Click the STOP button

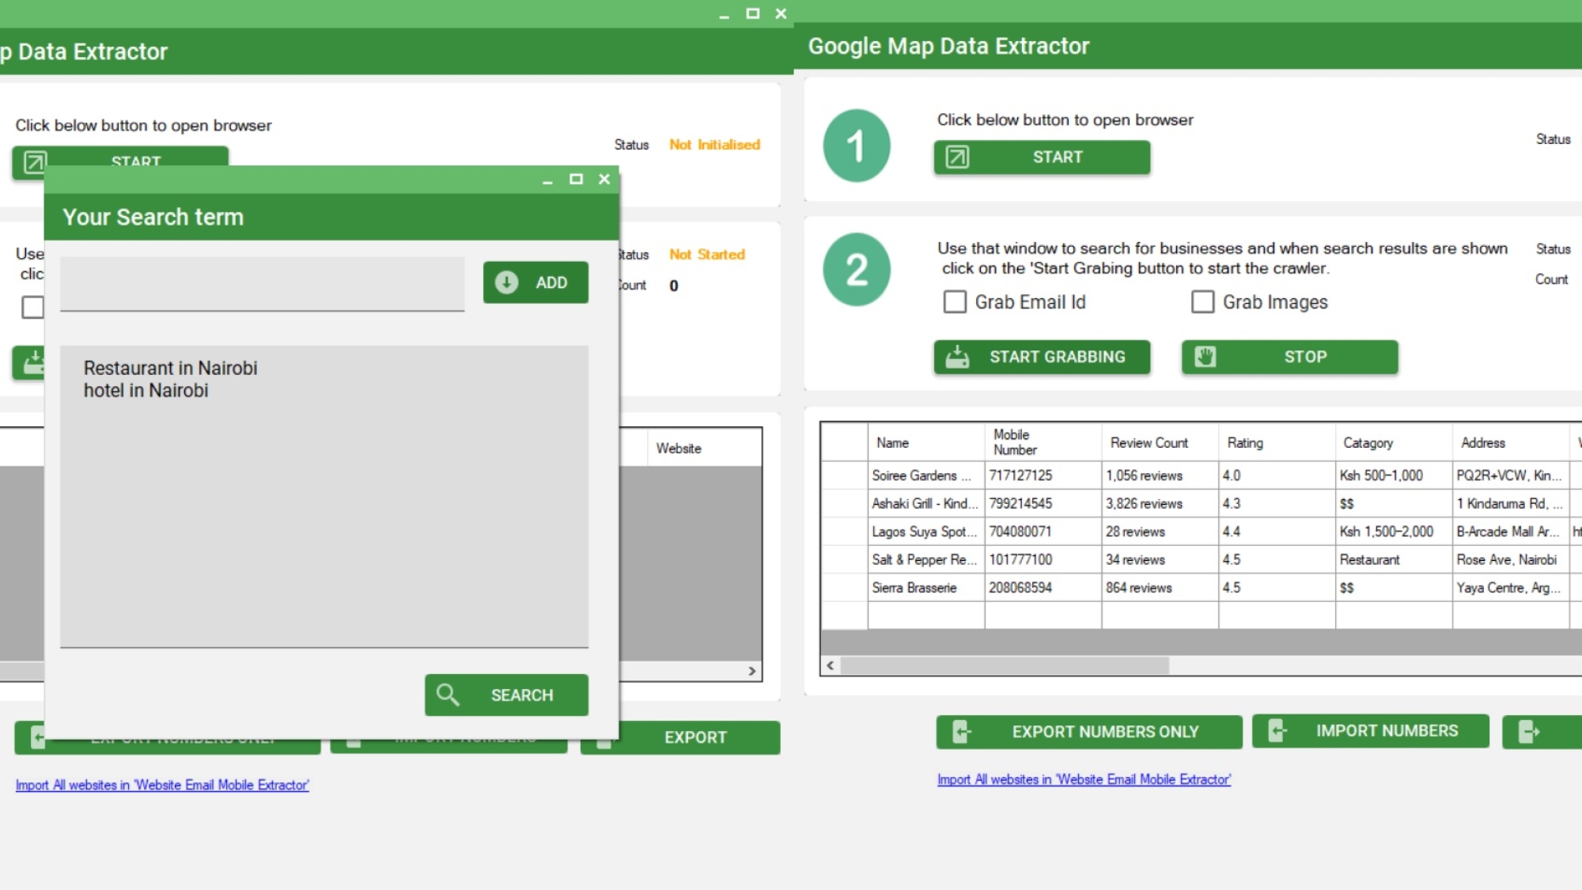pyautogui.click(x=1289, y=357)
